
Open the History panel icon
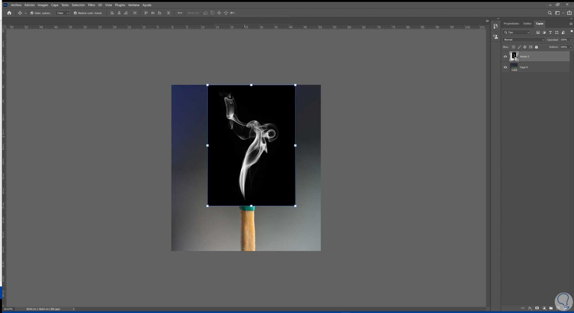(495, 26)
